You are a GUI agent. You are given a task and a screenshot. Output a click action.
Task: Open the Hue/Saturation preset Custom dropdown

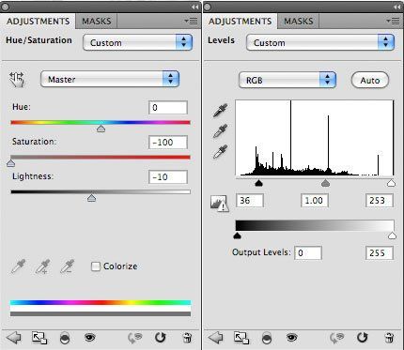[x=138, y=42]
